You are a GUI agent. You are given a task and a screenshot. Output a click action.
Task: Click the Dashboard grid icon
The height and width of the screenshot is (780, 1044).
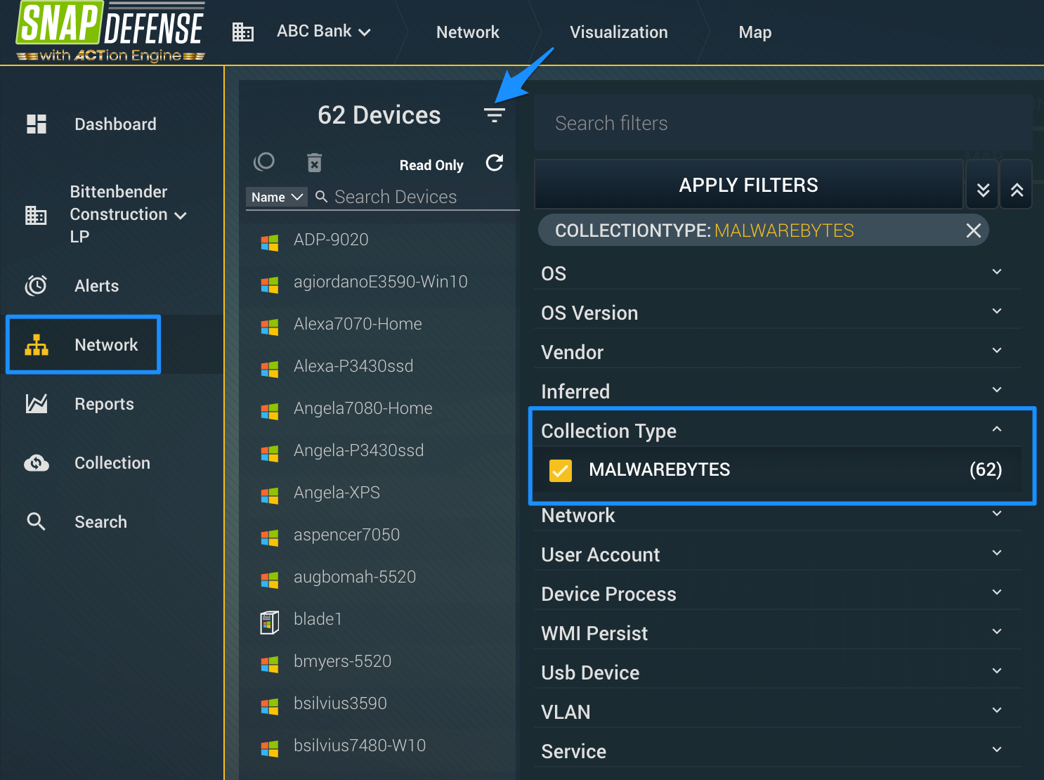point(37,124)
